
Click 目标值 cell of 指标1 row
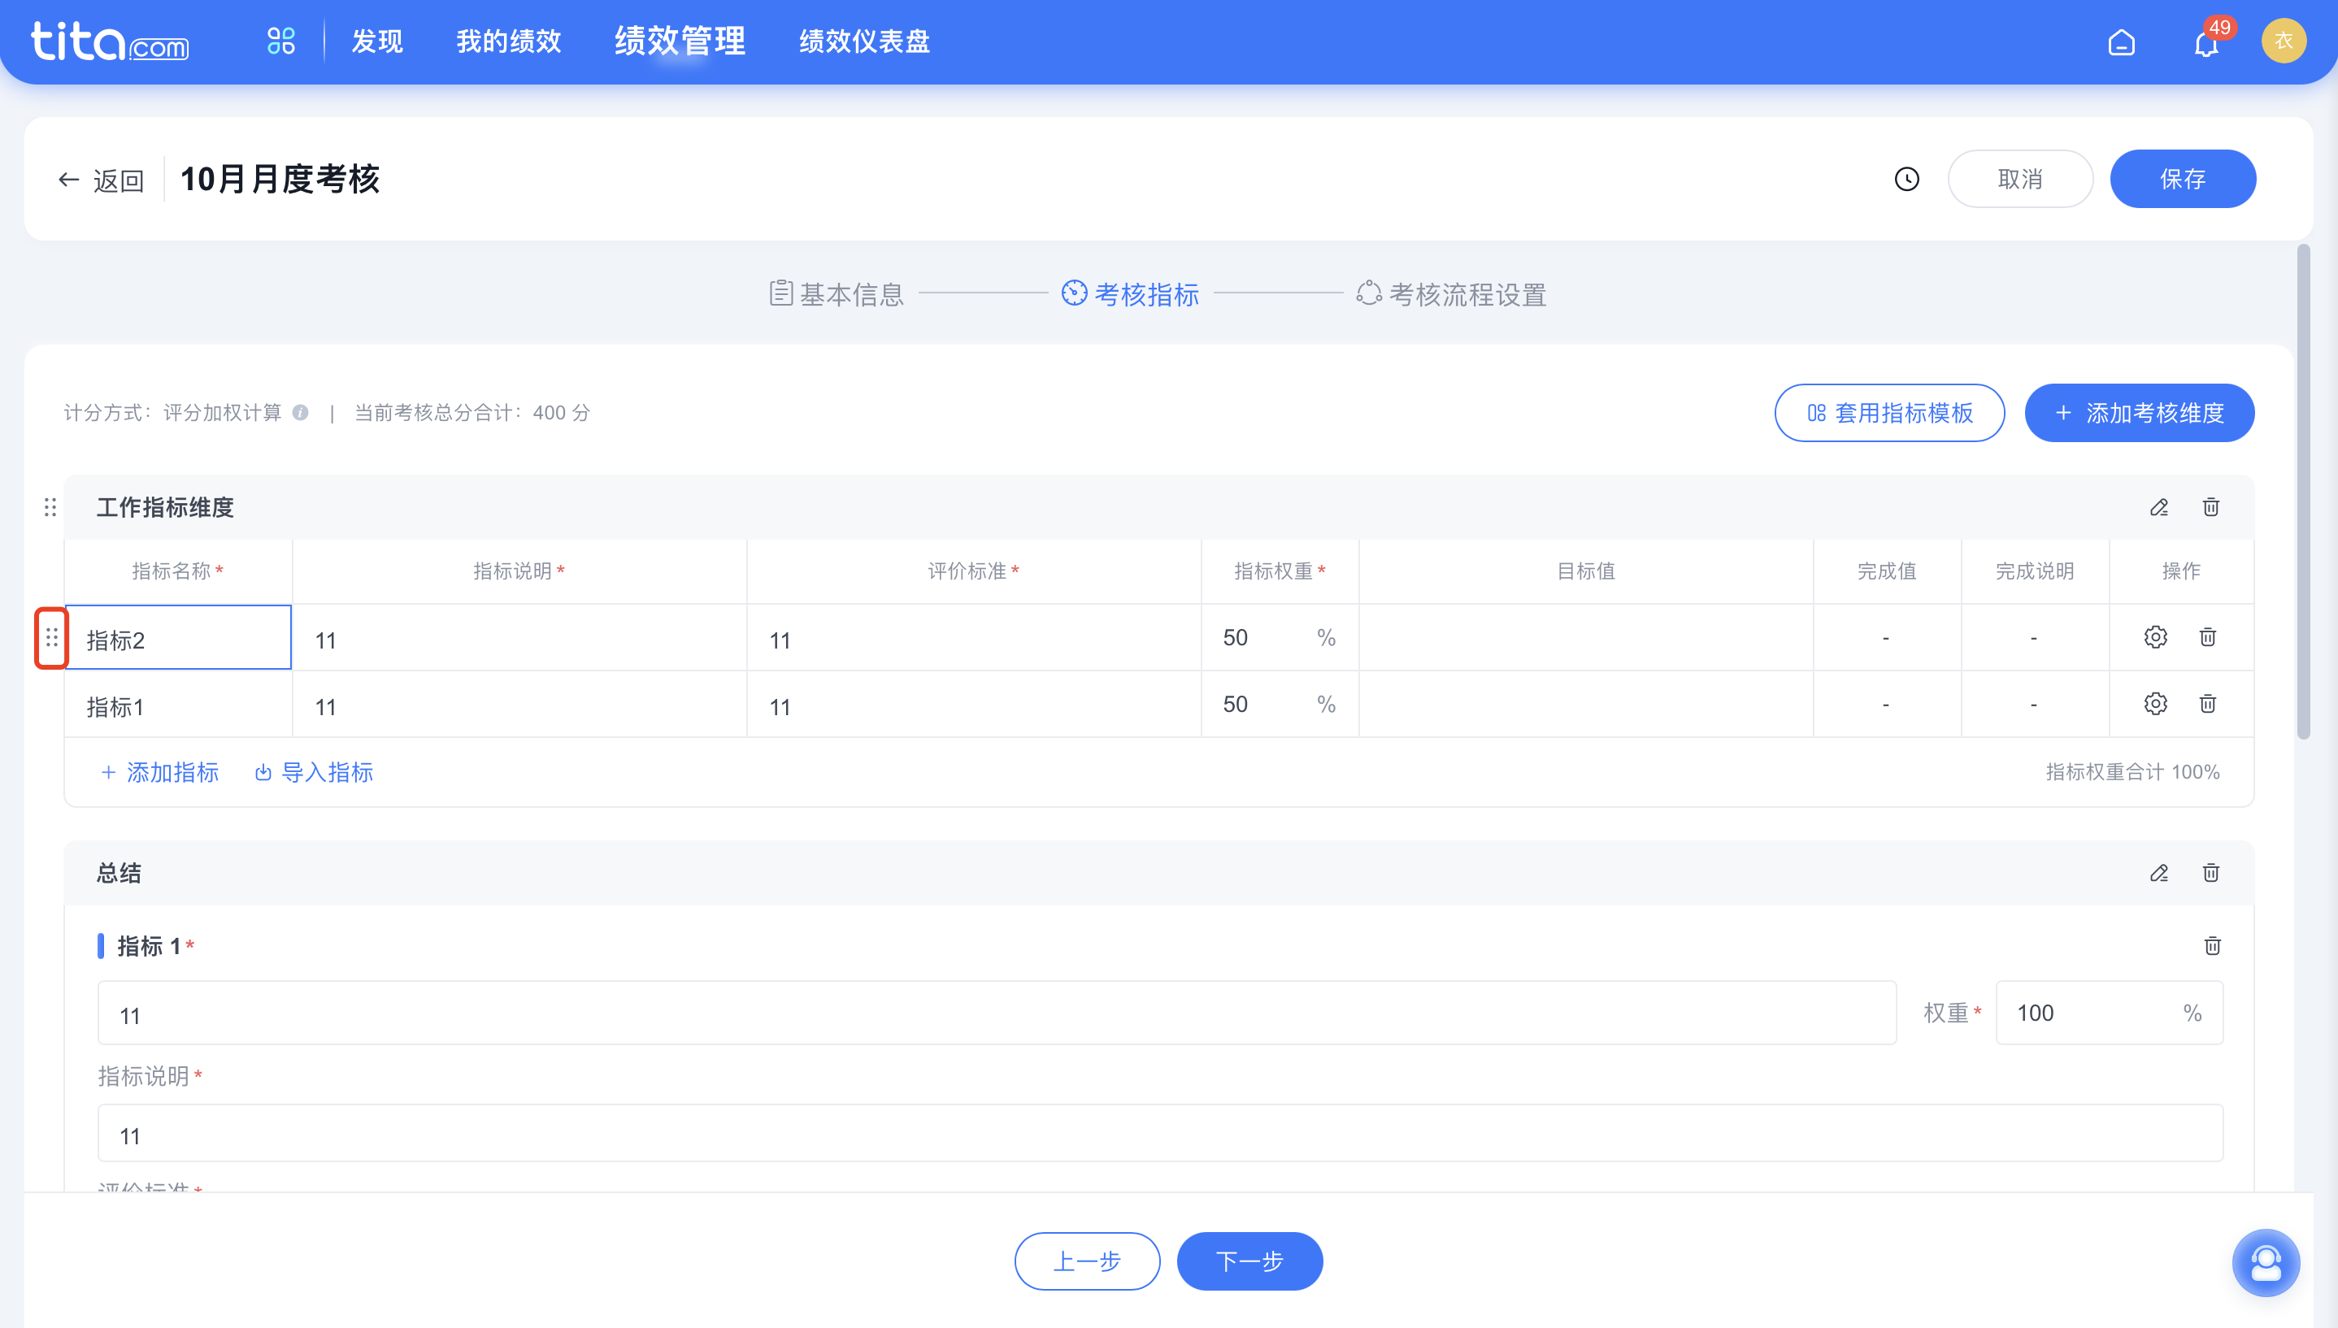[1585, 704]
